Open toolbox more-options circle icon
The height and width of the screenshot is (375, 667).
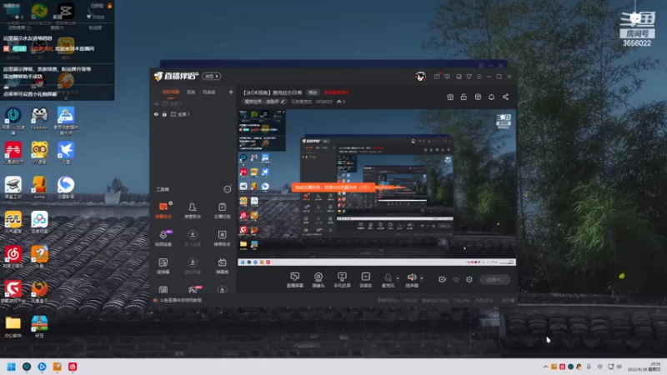(228, 189)
